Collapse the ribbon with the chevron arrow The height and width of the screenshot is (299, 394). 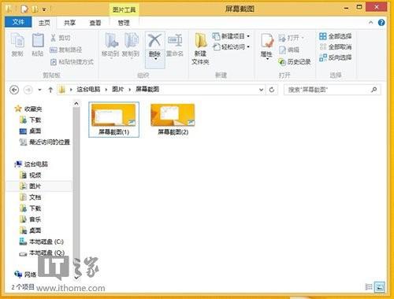(370, 23)
